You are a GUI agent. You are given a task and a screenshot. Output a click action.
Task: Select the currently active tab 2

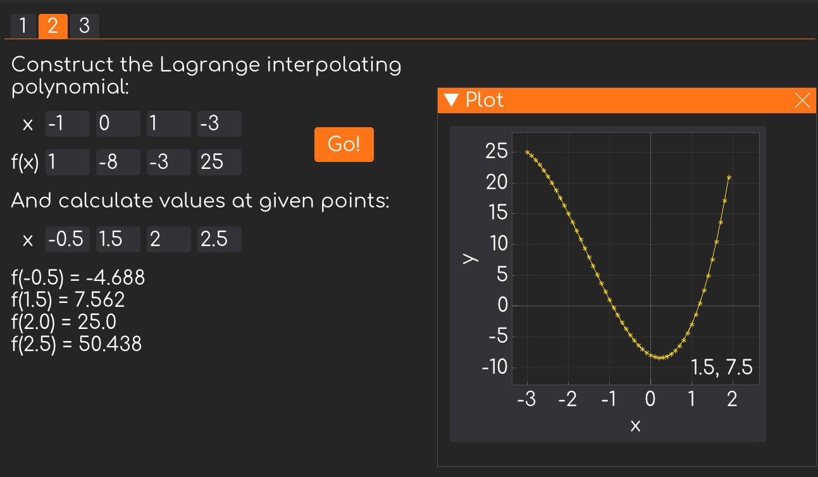(54, 26)
